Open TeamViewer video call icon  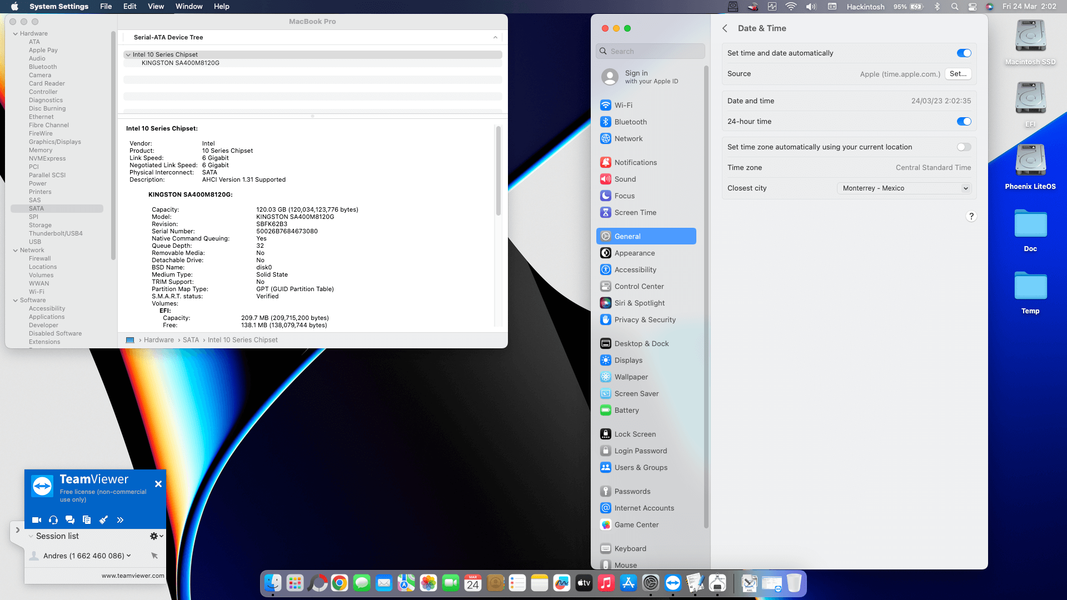(37, 520)
